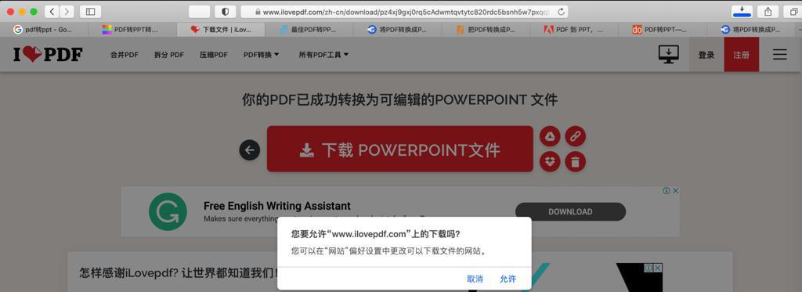Toggle the Safari sidebar button

91,11
